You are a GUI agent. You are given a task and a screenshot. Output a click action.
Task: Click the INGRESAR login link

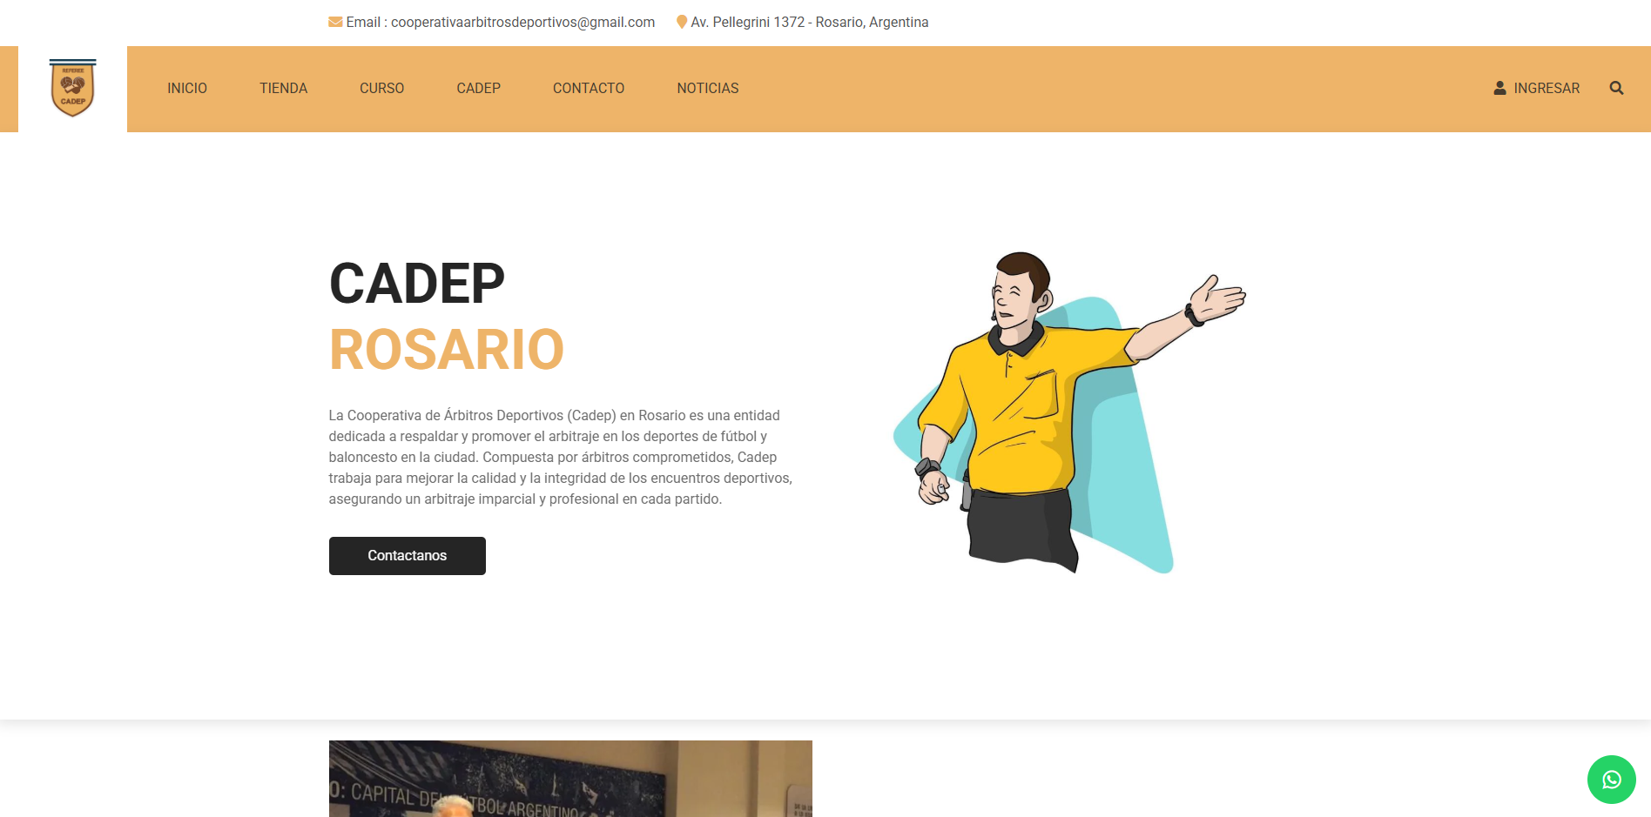point(1547,88)
